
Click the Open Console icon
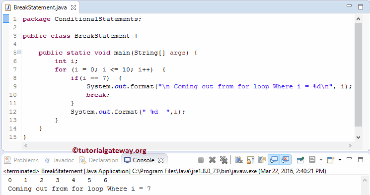331,160
